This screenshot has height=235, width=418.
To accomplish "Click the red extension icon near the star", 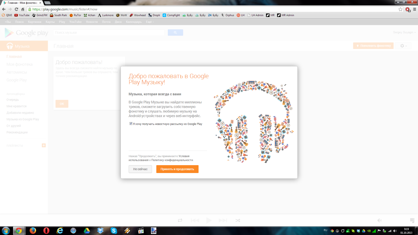I will (408, 9).
